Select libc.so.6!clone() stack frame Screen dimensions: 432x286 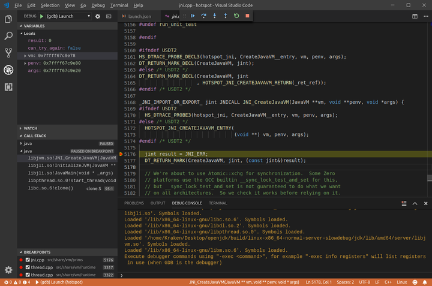pos(67,188)
